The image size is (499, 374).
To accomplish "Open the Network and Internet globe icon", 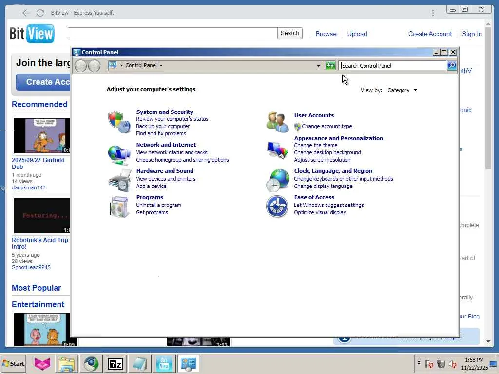I will tap(119, 155).
